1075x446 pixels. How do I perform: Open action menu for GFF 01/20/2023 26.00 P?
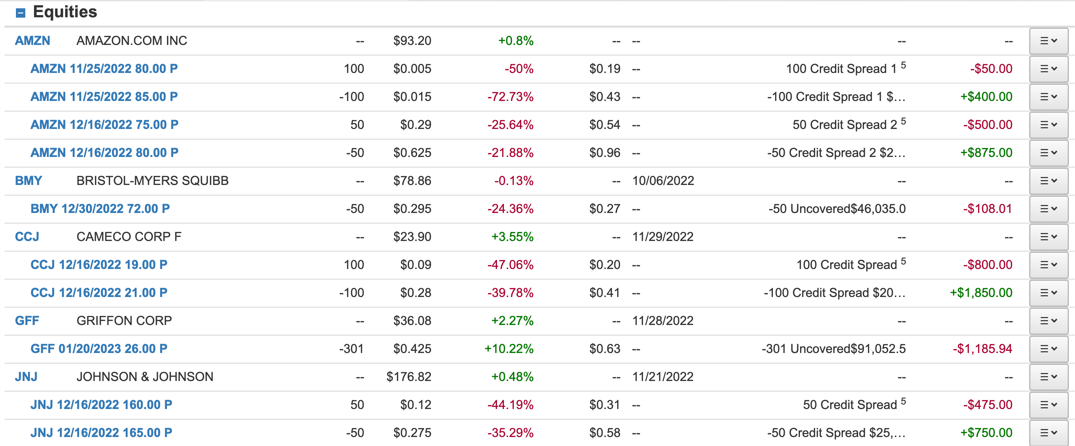tap(1048, 349)
